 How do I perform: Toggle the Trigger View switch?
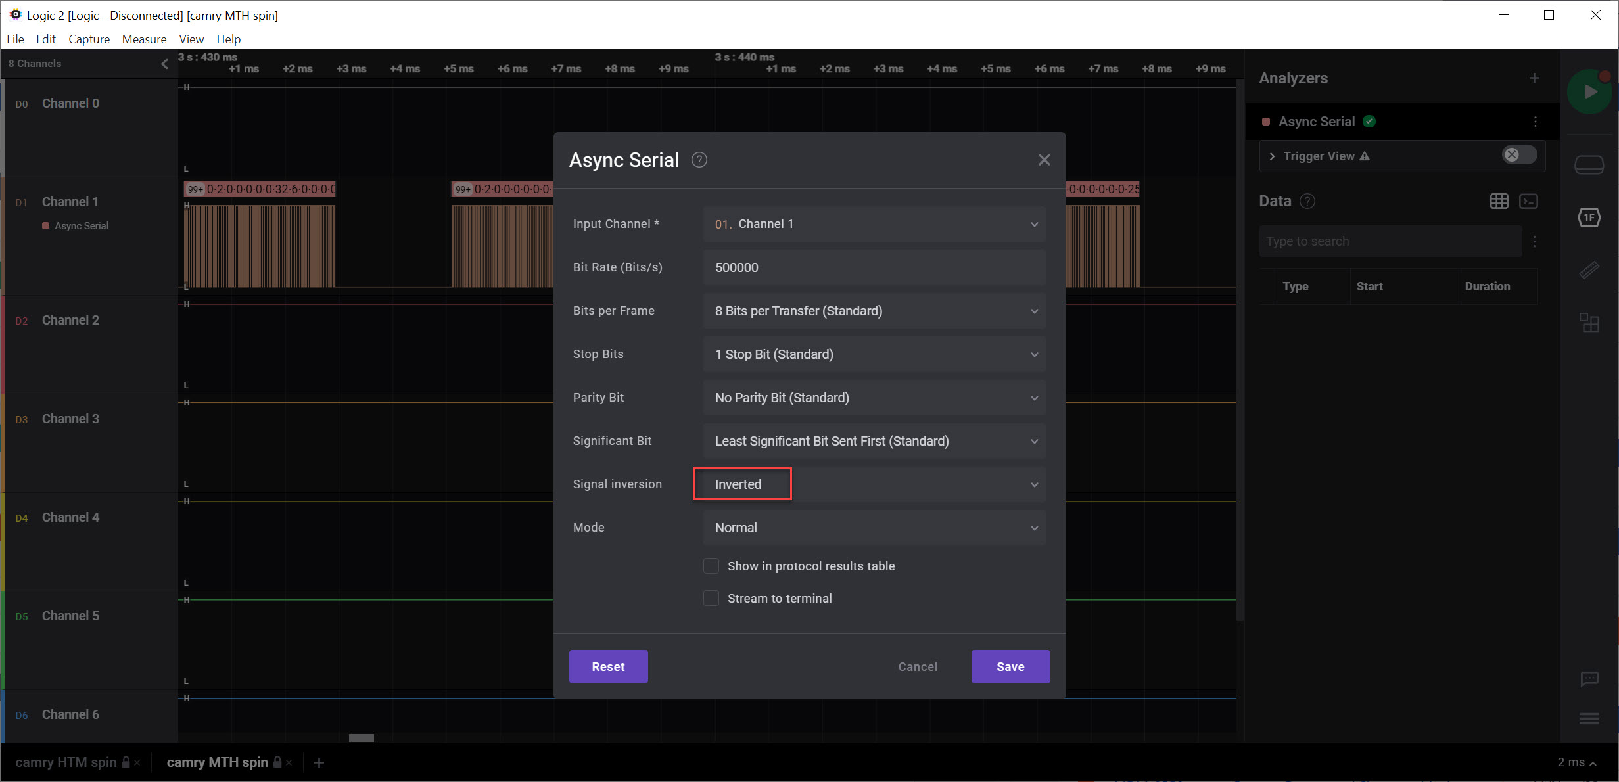[1519, 155]
